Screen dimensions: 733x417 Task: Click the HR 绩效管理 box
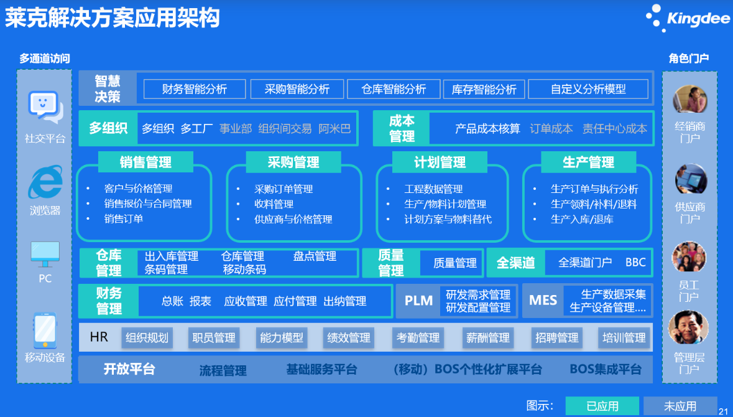click(349, 338)
